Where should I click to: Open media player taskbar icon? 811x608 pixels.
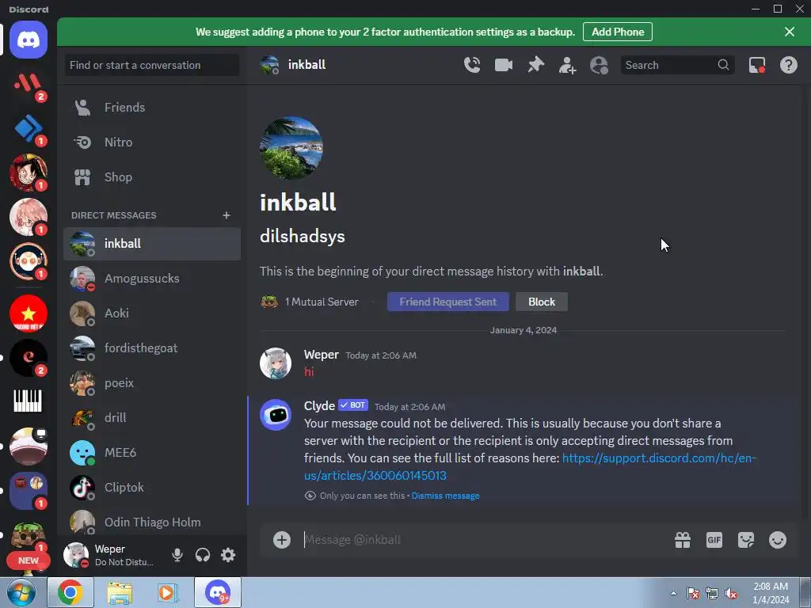pos(168,592)
